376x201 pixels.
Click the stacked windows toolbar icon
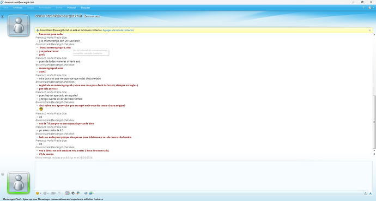(91, 193)
